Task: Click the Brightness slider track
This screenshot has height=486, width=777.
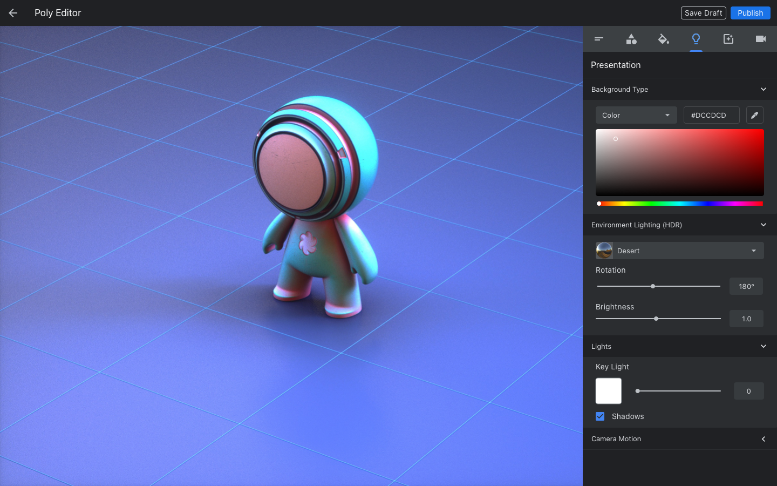Action: point(658,319)
